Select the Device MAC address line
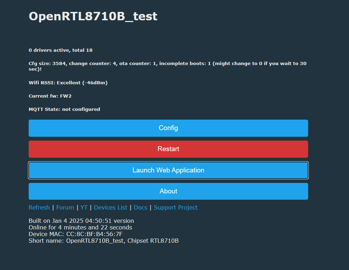This screenshot has height=270, width=349. pos(75,234)
